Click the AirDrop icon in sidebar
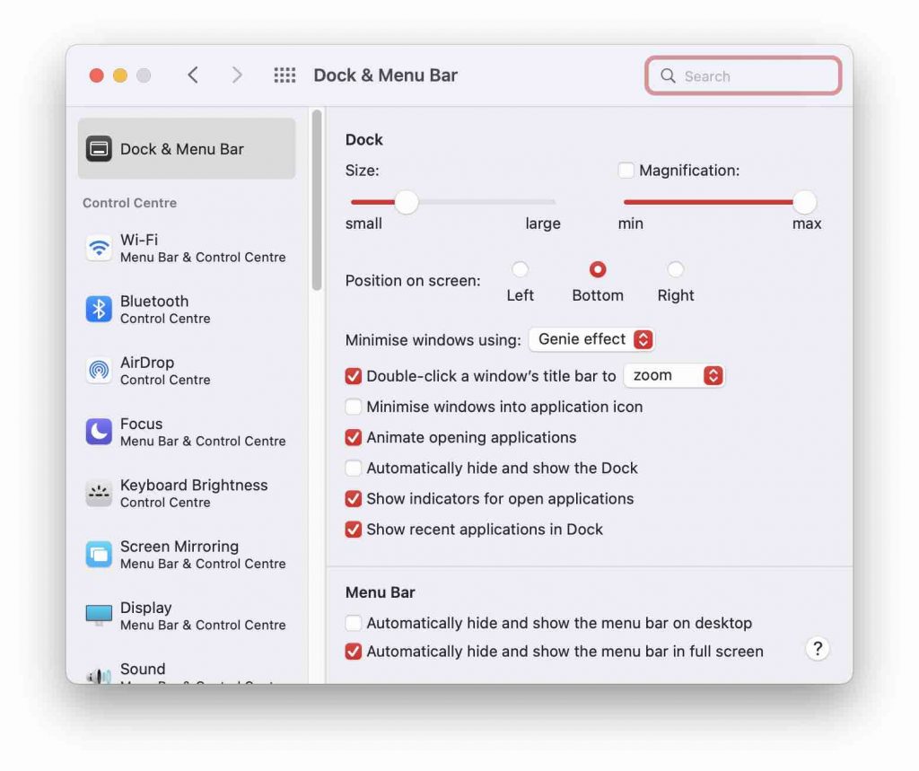Viewport: 919px width, 771px height. tap(99, 371)
